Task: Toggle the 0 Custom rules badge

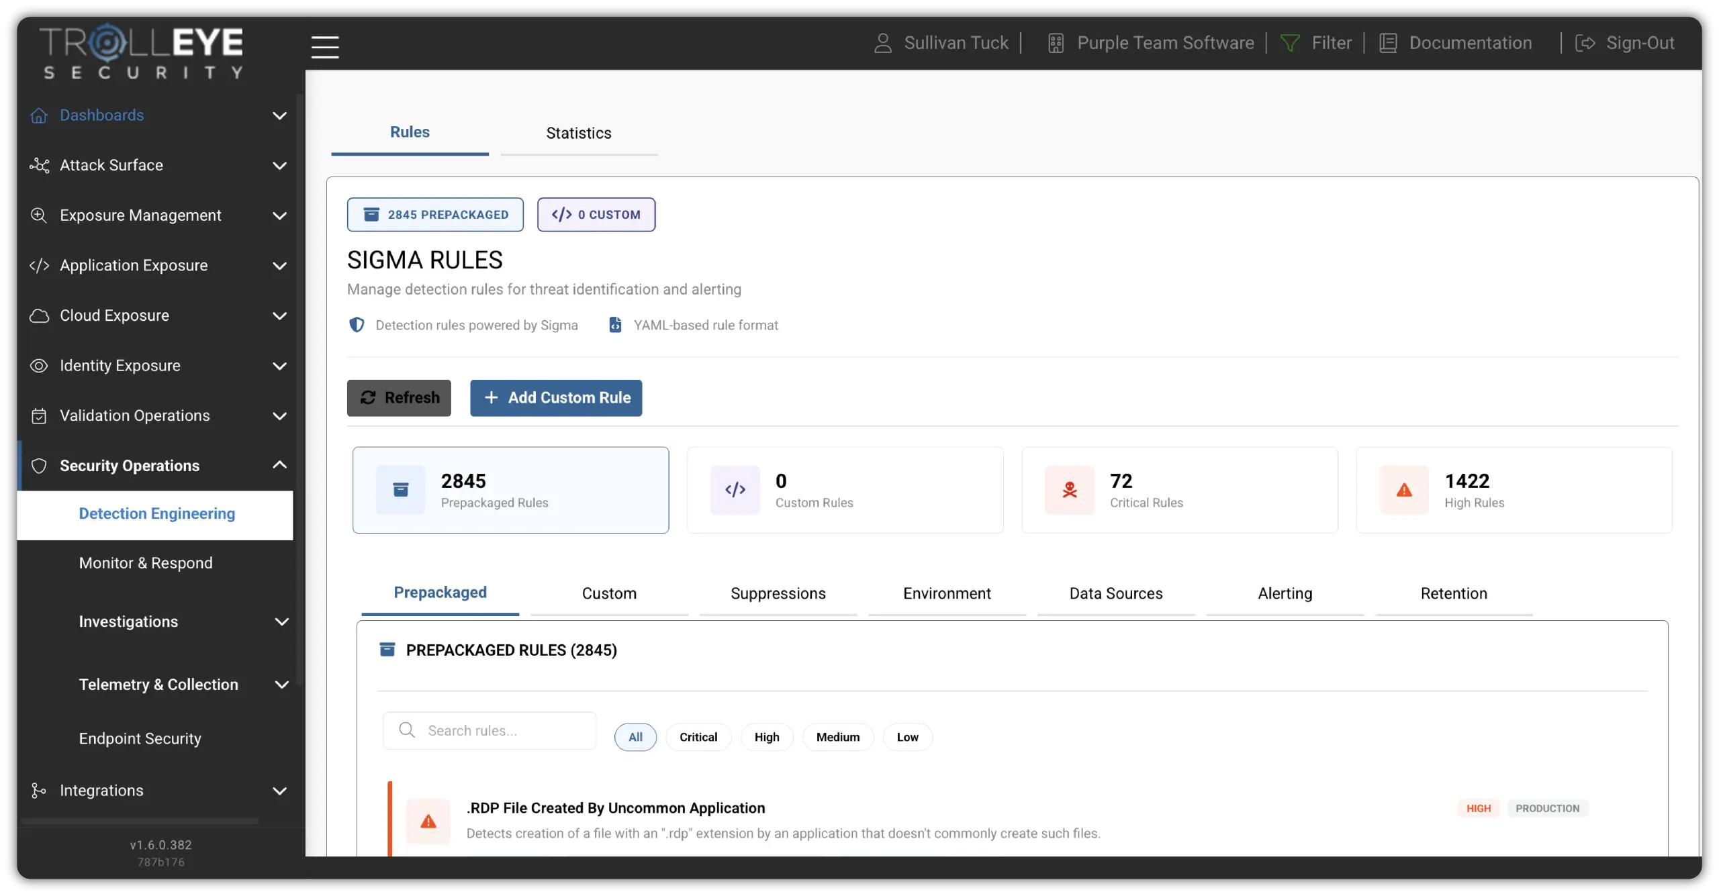Action: [x=596, y=215]
